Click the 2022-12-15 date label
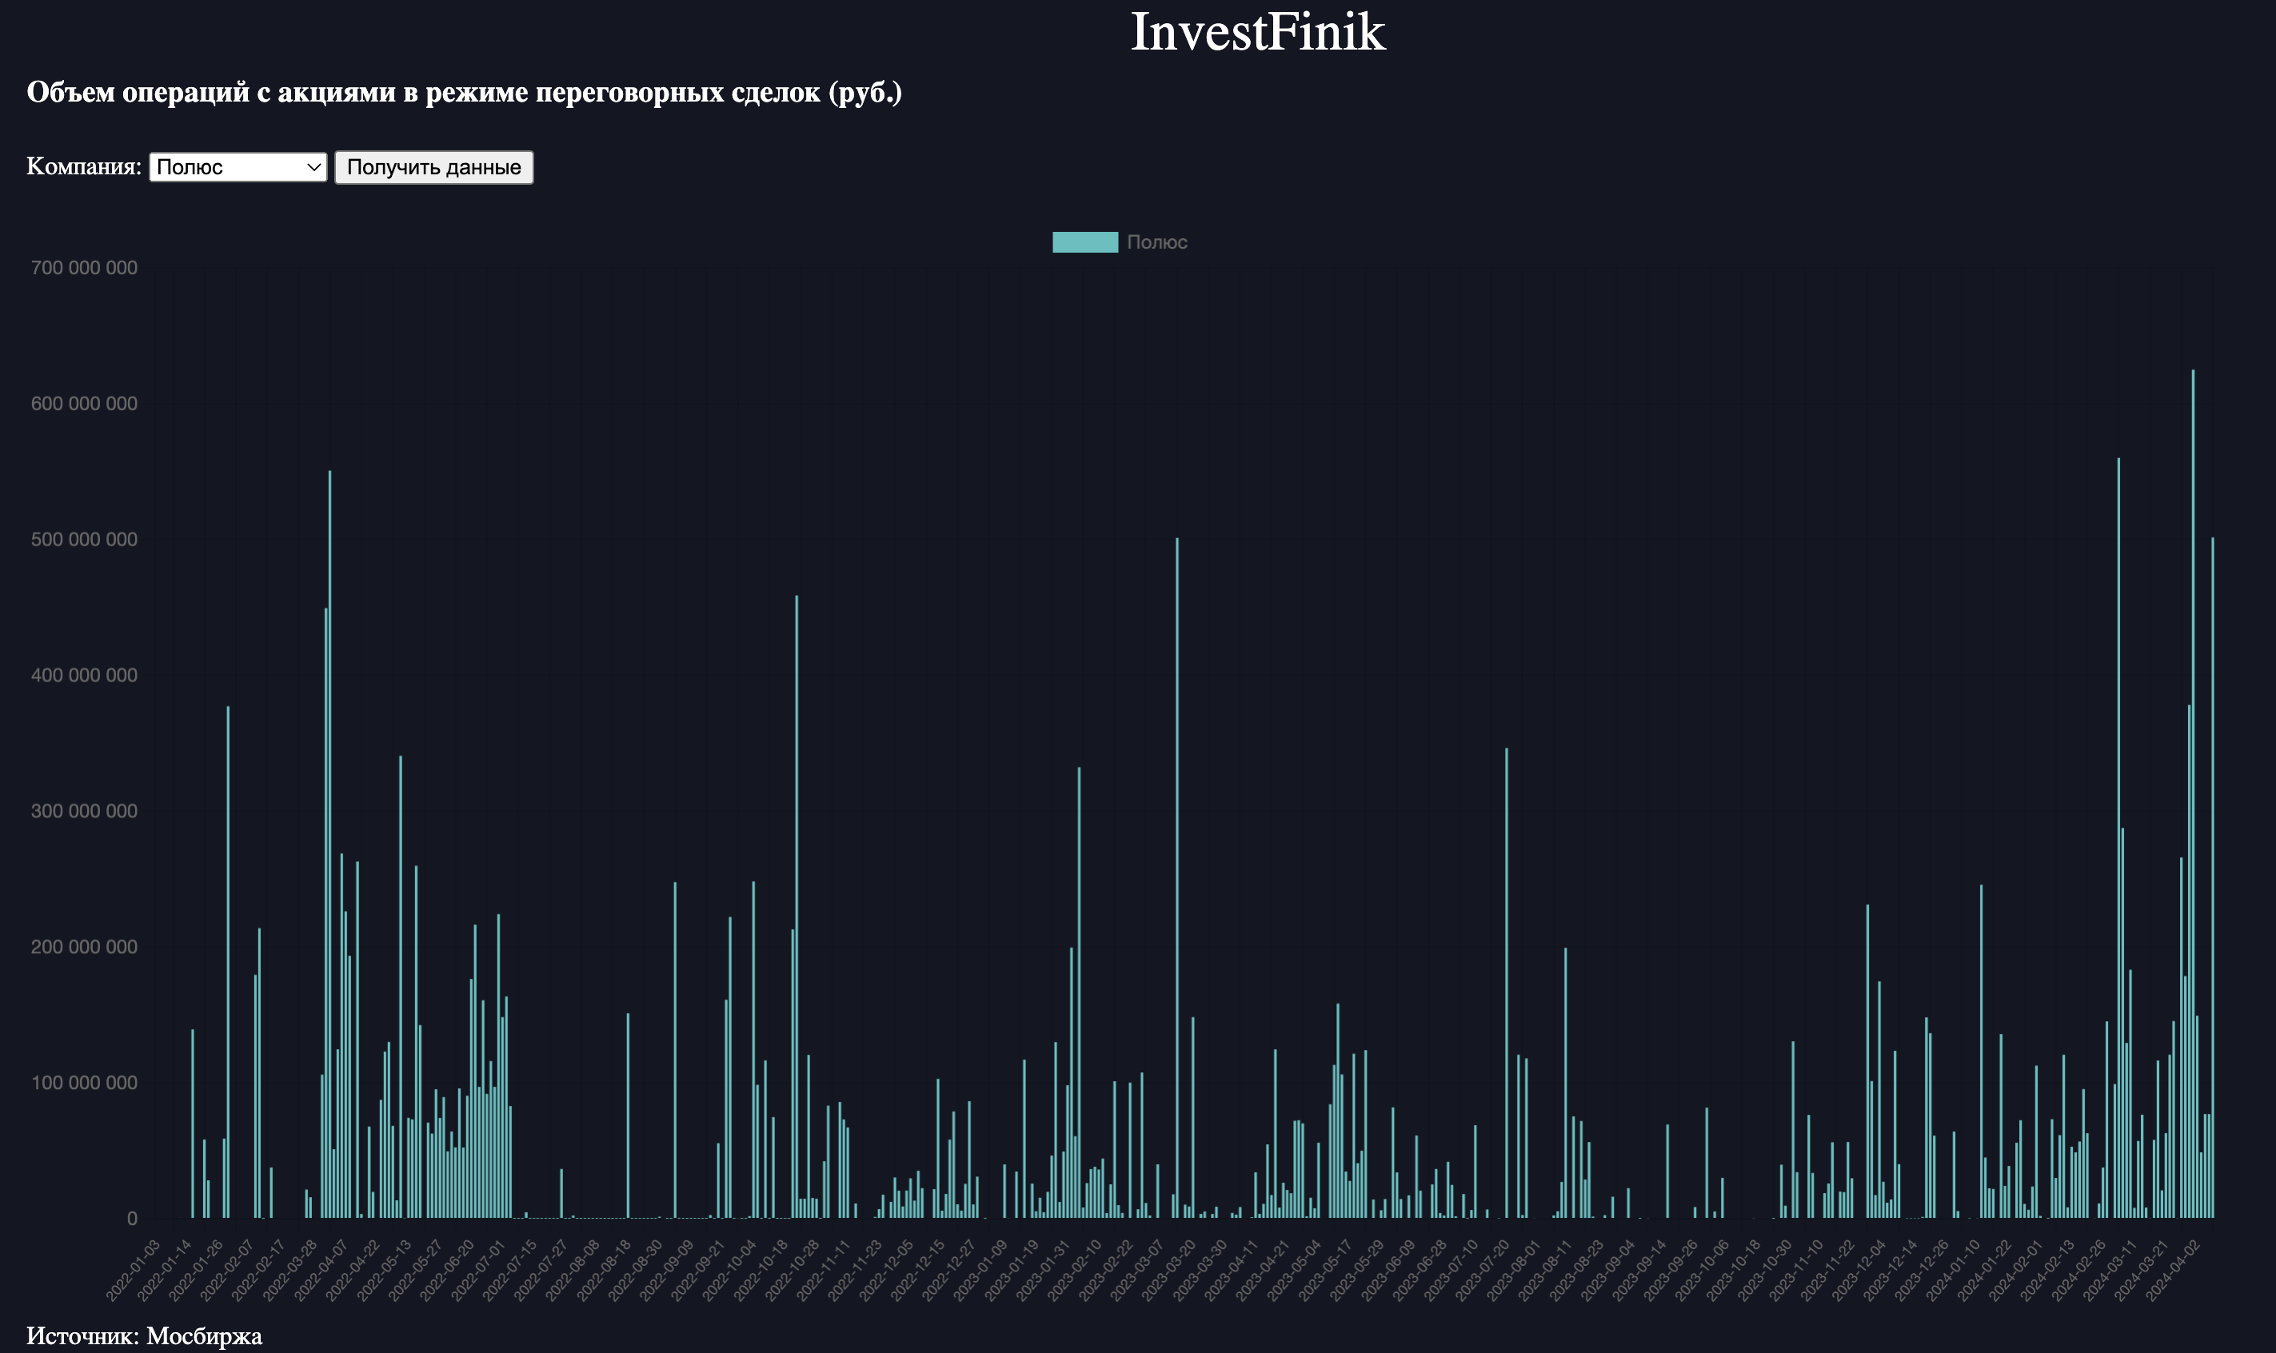This screenshot has height=1353, width=2276. 919,1269
